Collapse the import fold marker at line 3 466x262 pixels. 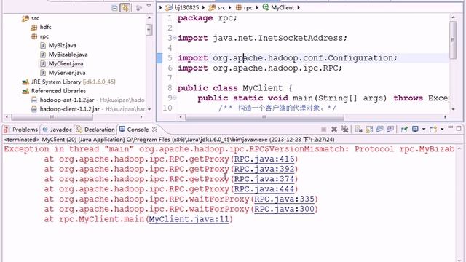pyautogui.click(x=175, y=38)
